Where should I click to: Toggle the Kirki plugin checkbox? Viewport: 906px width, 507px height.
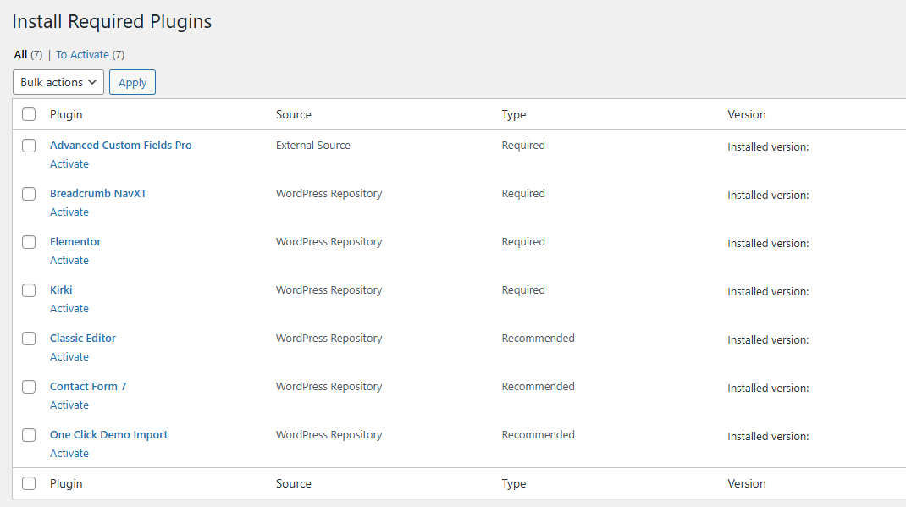click(x=29, y=290)
